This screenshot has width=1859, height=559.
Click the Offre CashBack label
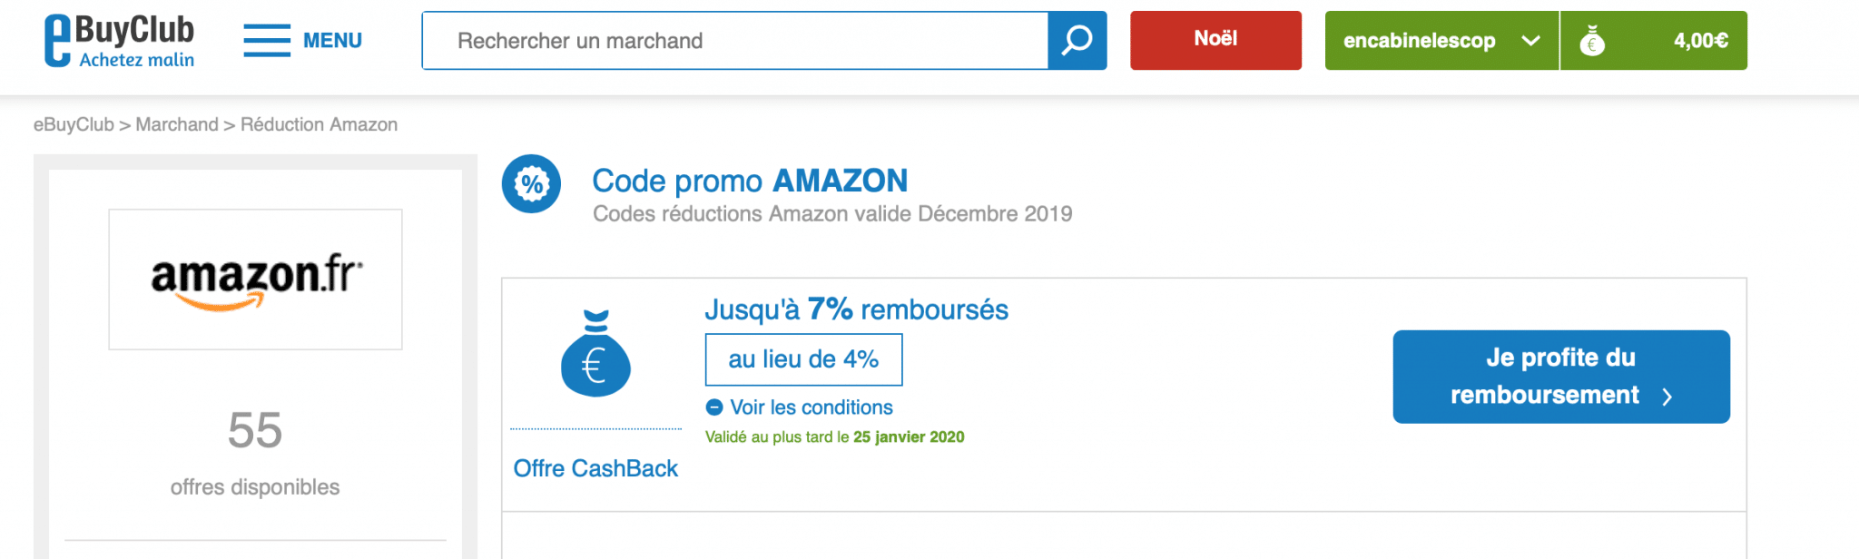(x=595, y=468)
